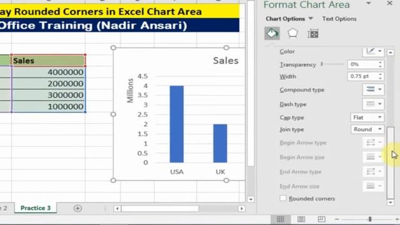Enable the Rounded corners checkbox
Screen dimensions: 400x225
[x=283, y=198]
